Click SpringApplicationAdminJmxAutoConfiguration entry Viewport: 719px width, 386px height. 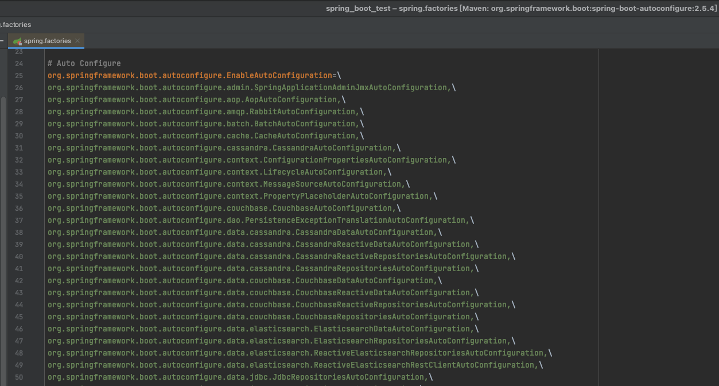coord(252,87)
